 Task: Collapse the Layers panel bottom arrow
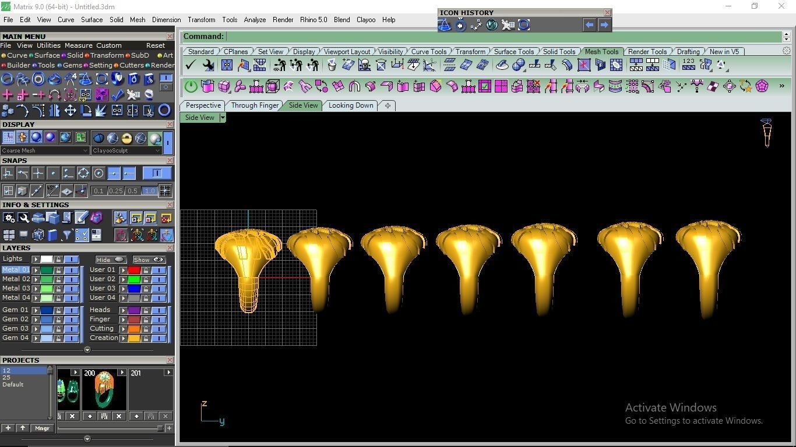(x=87, y=350)
